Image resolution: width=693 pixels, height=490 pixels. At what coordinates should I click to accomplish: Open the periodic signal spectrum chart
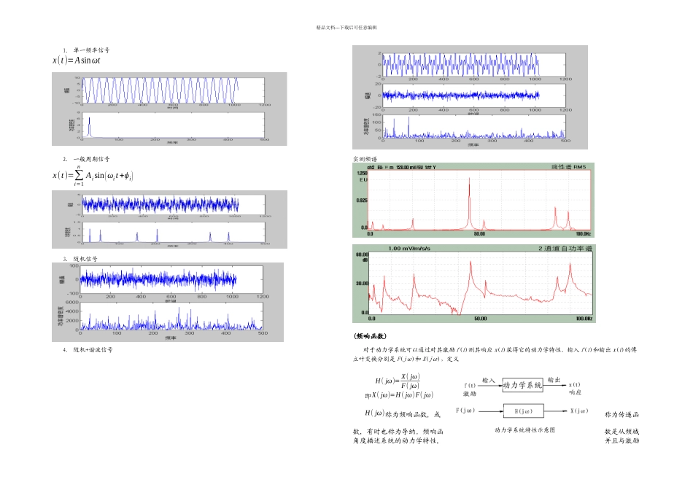169,219
